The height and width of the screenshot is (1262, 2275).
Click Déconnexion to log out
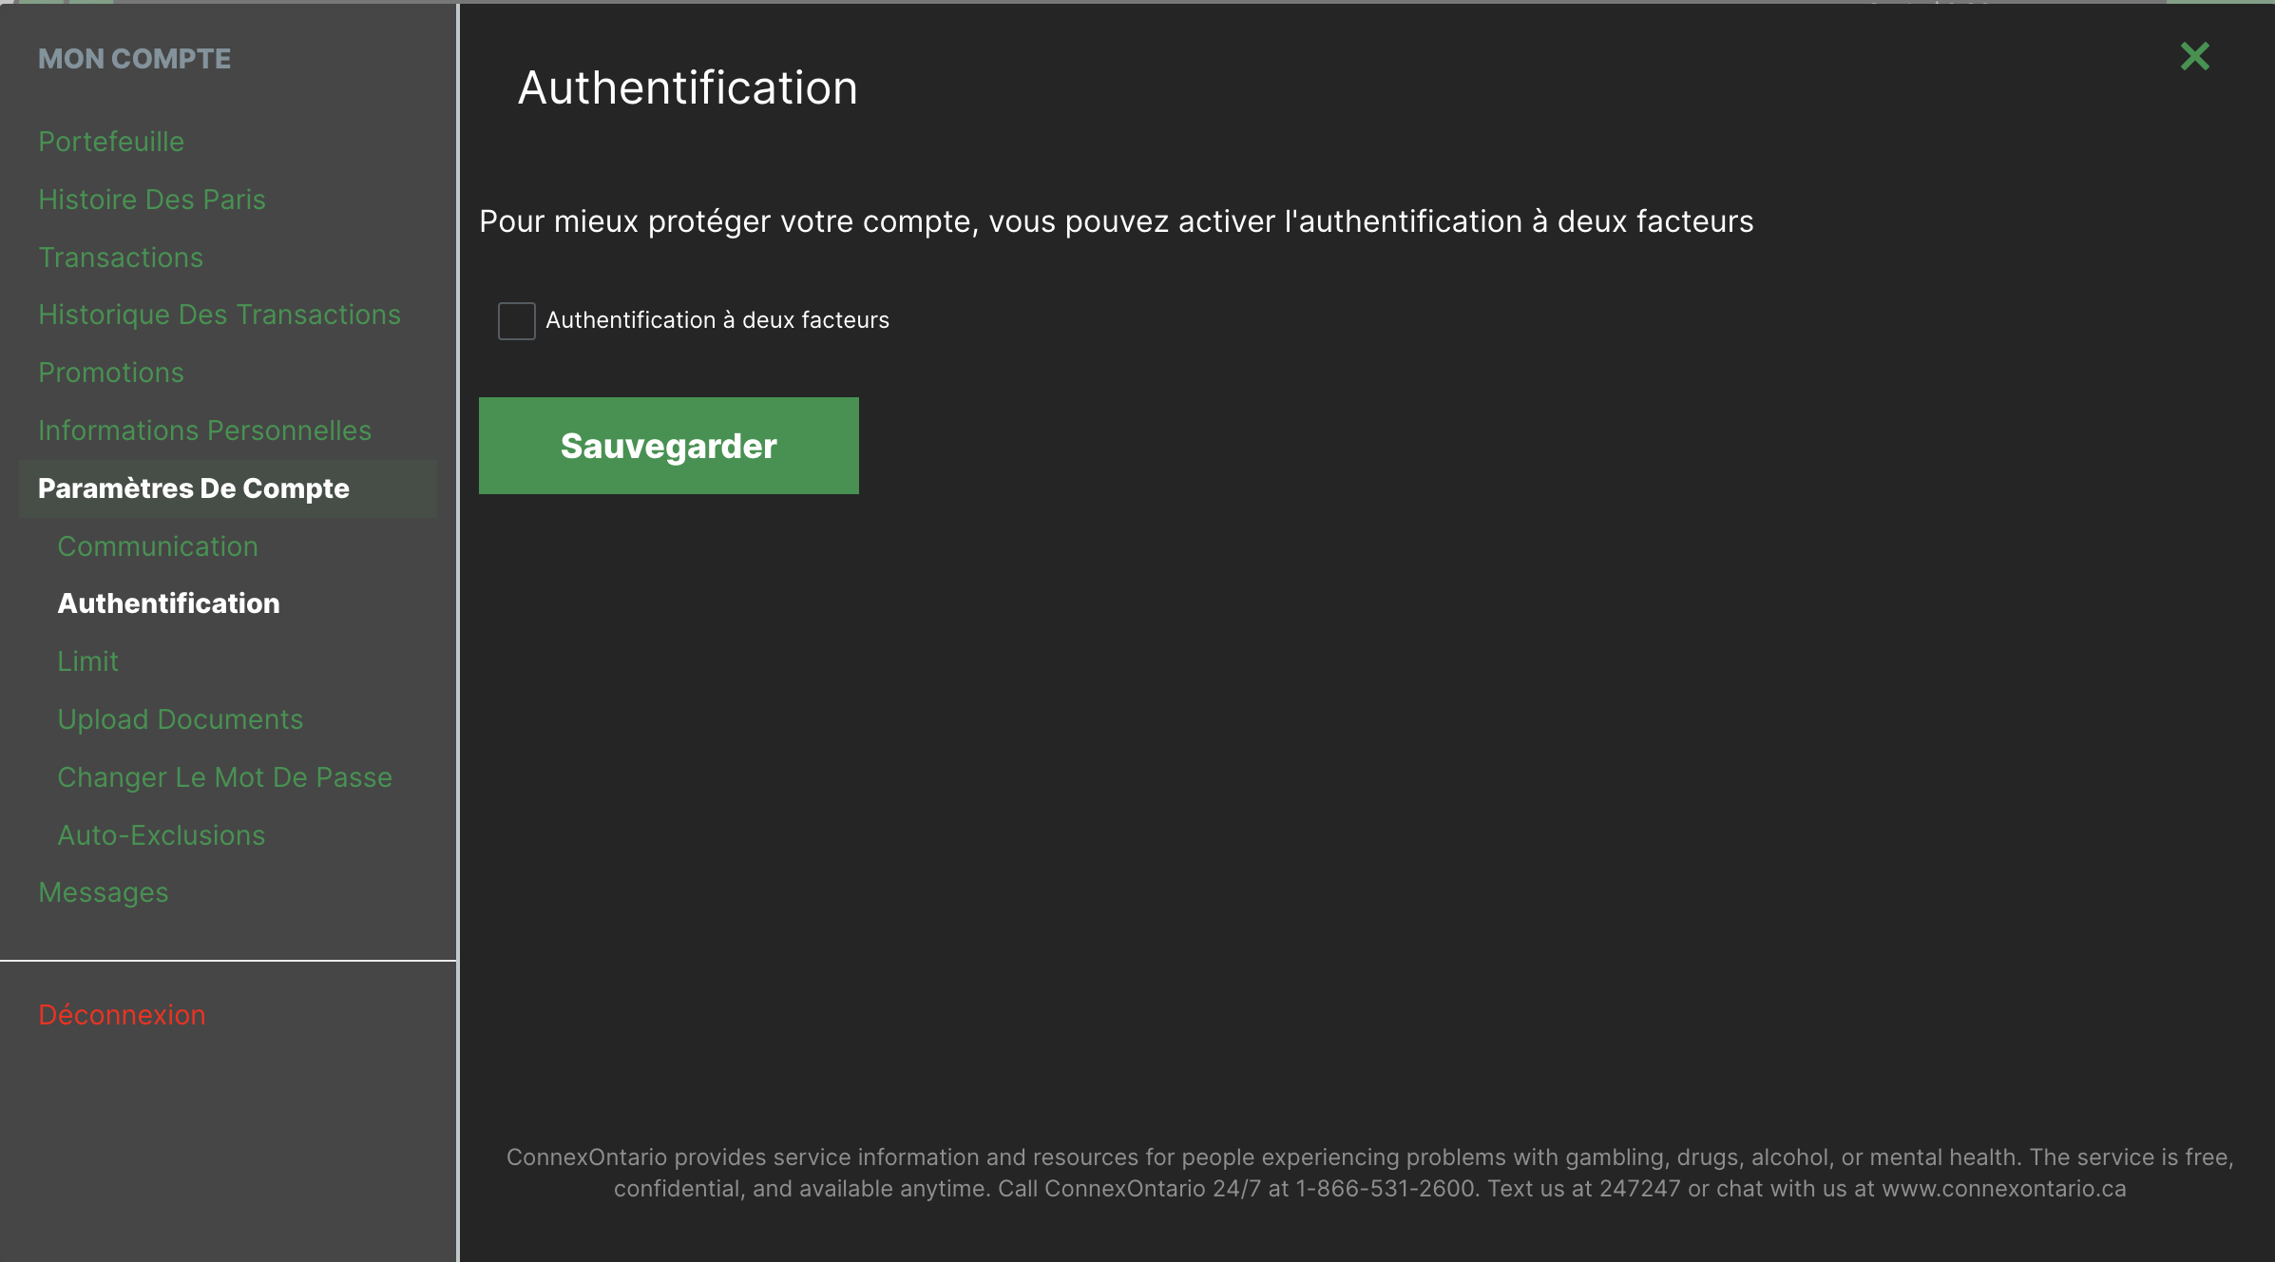click(122, 1014)
